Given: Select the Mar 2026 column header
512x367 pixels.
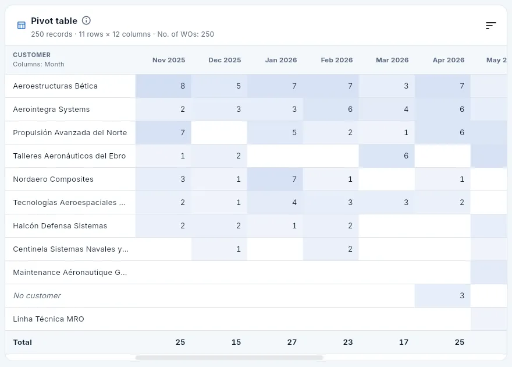Looking at the screenshot, I should [x=392, y=60].
